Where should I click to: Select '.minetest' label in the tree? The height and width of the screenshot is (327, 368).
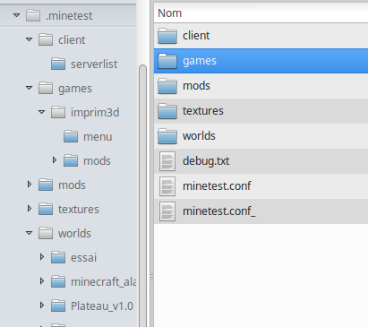pyautogui.click(x=69, y=15)
